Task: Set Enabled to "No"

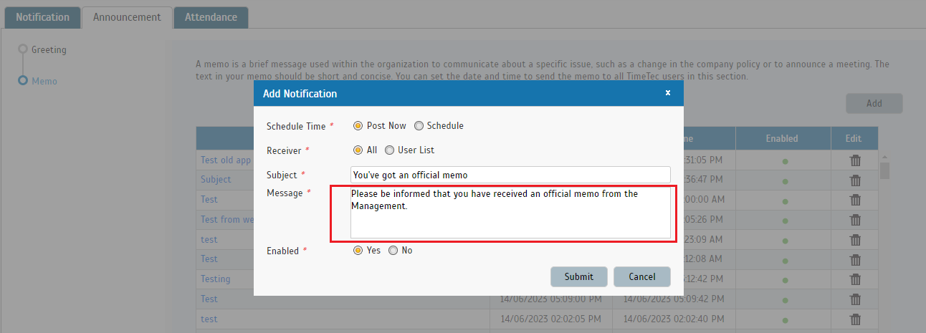Action: click(x=393, y=251)
